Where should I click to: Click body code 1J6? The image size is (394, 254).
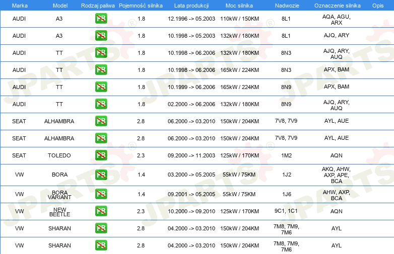(287, 194)
